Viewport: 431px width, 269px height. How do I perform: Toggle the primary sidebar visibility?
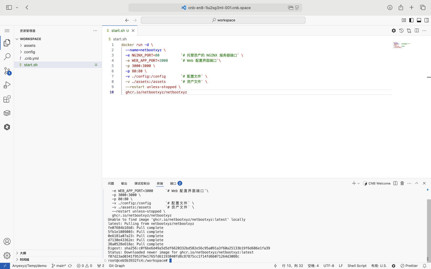click(411, 20)
